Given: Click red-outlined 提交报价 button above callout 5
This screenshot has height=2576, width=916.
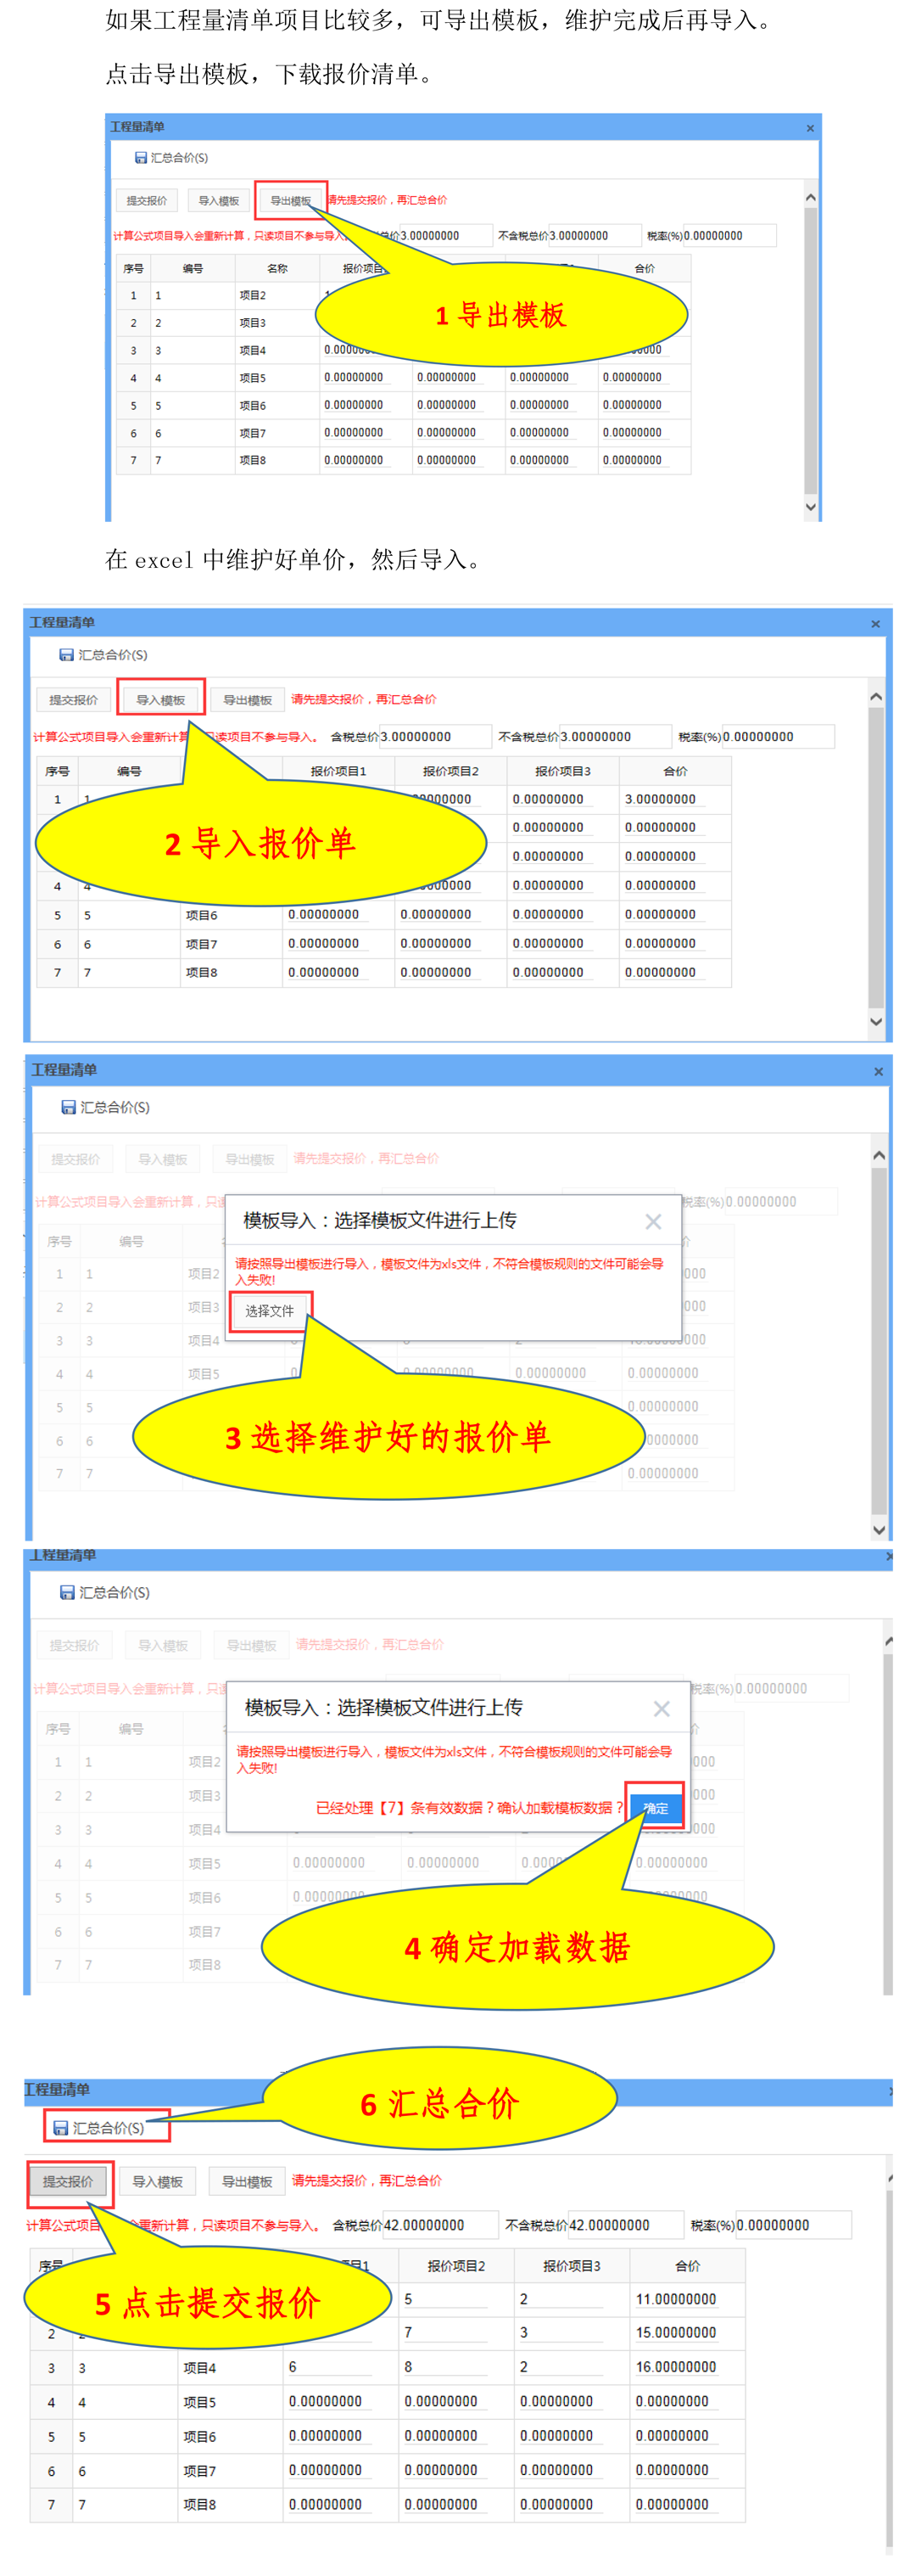Looking at the screenshot, I should point(68,2181).
